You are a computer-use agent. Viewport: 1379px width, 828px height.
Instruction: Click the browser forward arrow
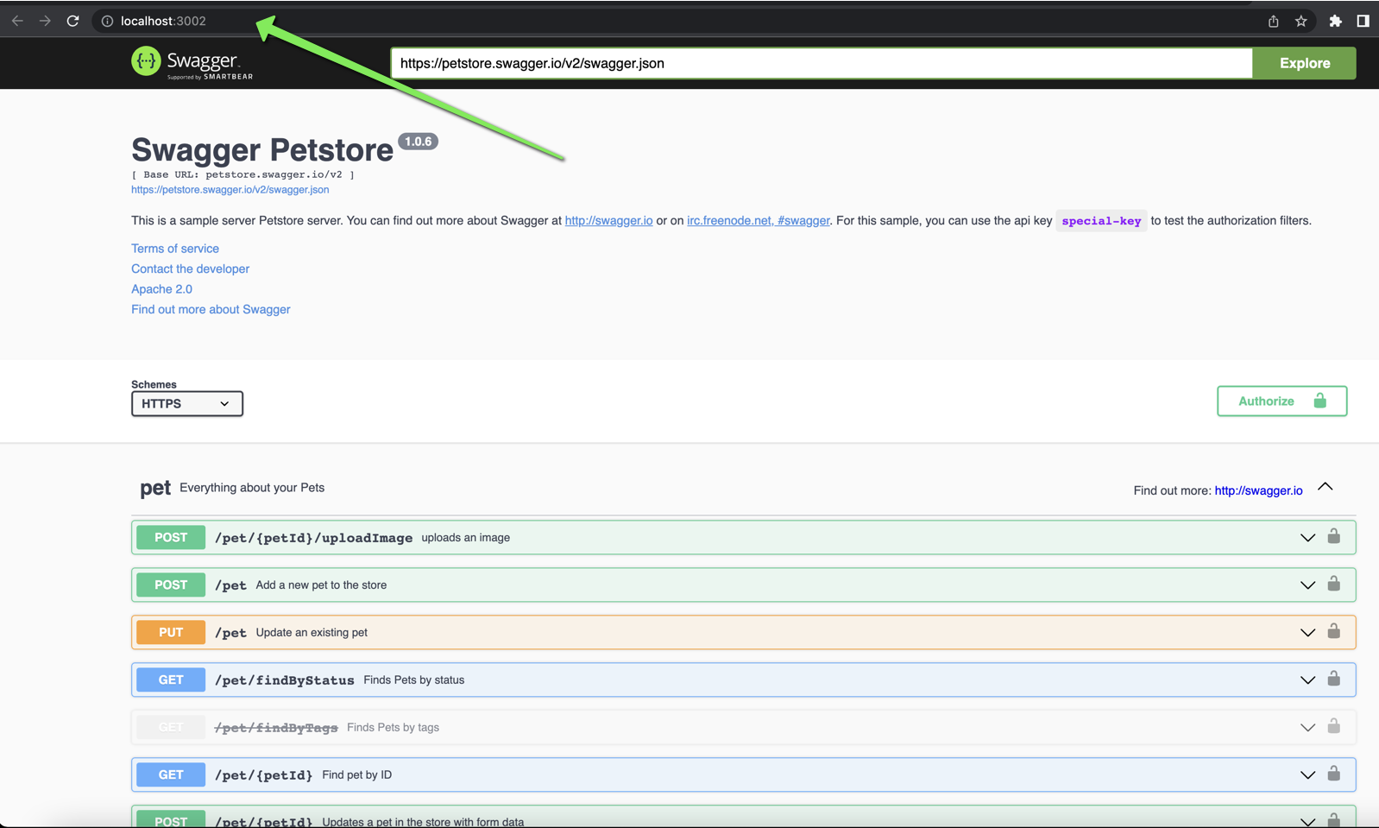45,21
